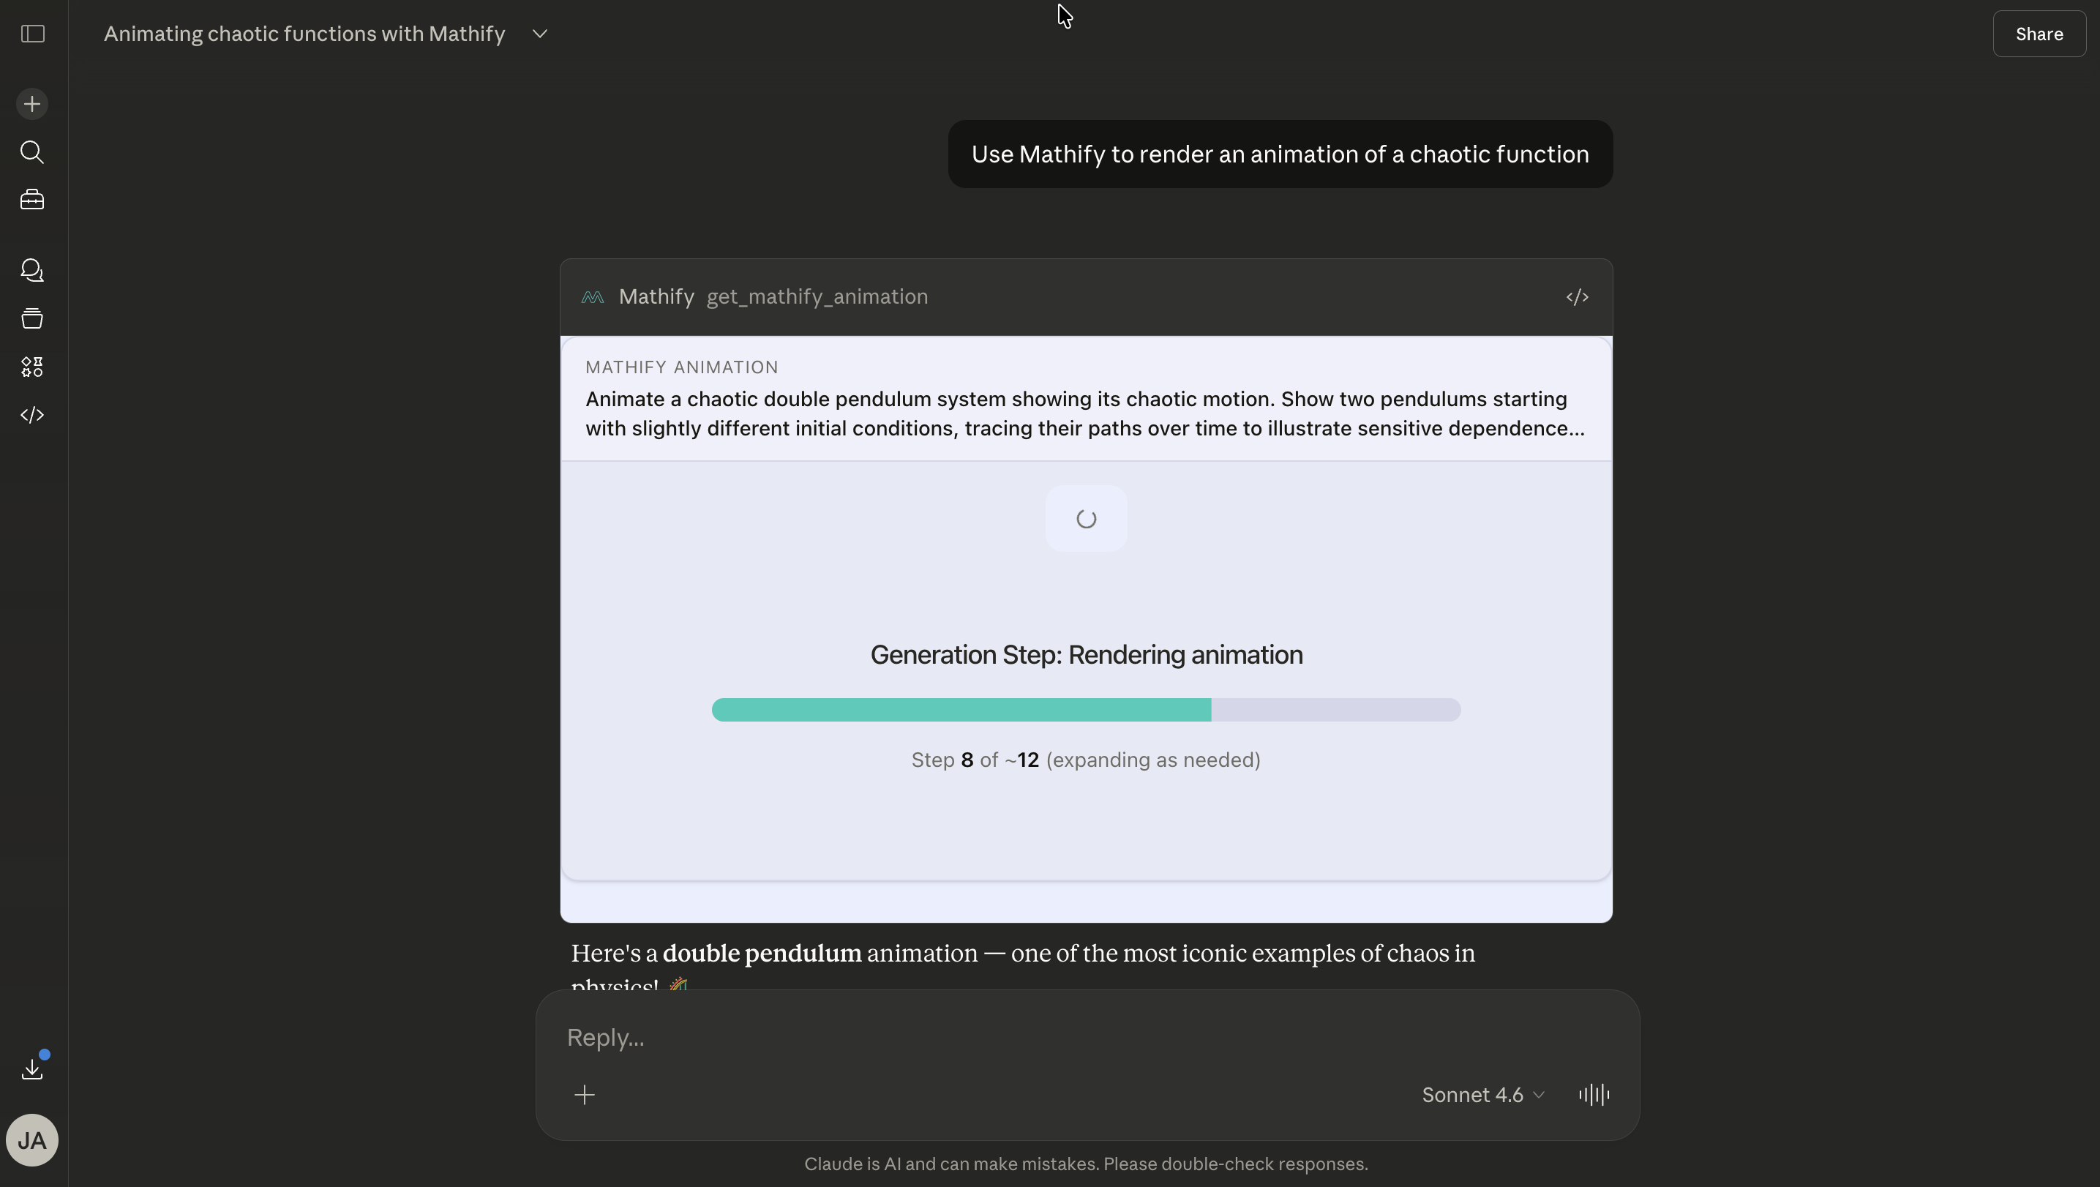Select the code icon in the sidebar
The height and width of the screenshot is (1187, 2100).
pyautogui.click(x=31, y=414)
